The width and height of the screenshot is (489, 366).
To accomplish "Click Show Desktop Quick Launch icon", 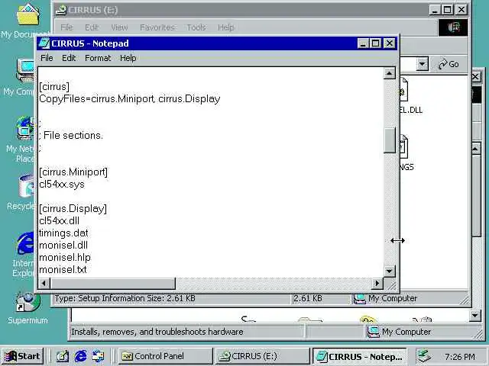I will [63, 356].
